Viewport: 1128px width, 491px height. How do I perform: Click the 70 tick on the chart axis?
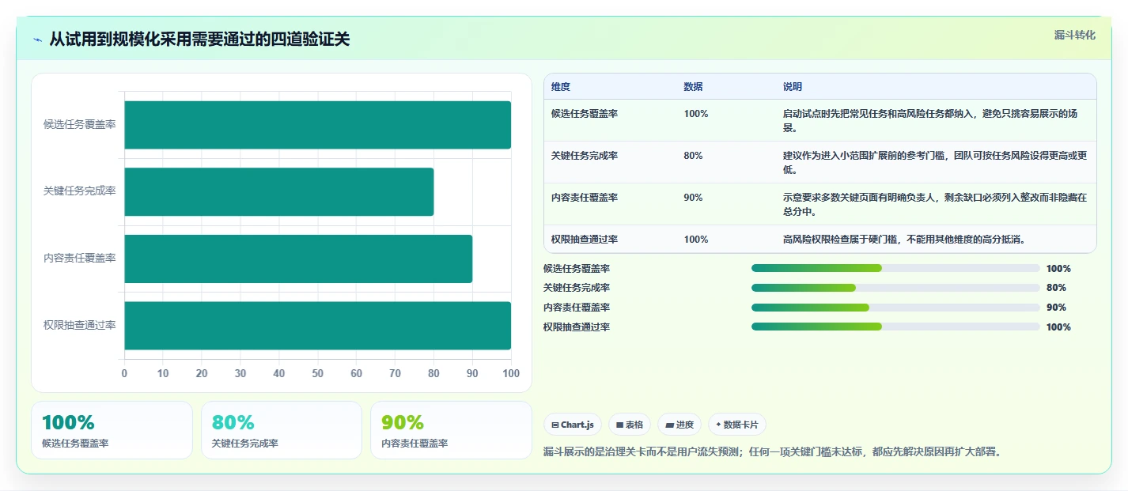coord(395,373)
